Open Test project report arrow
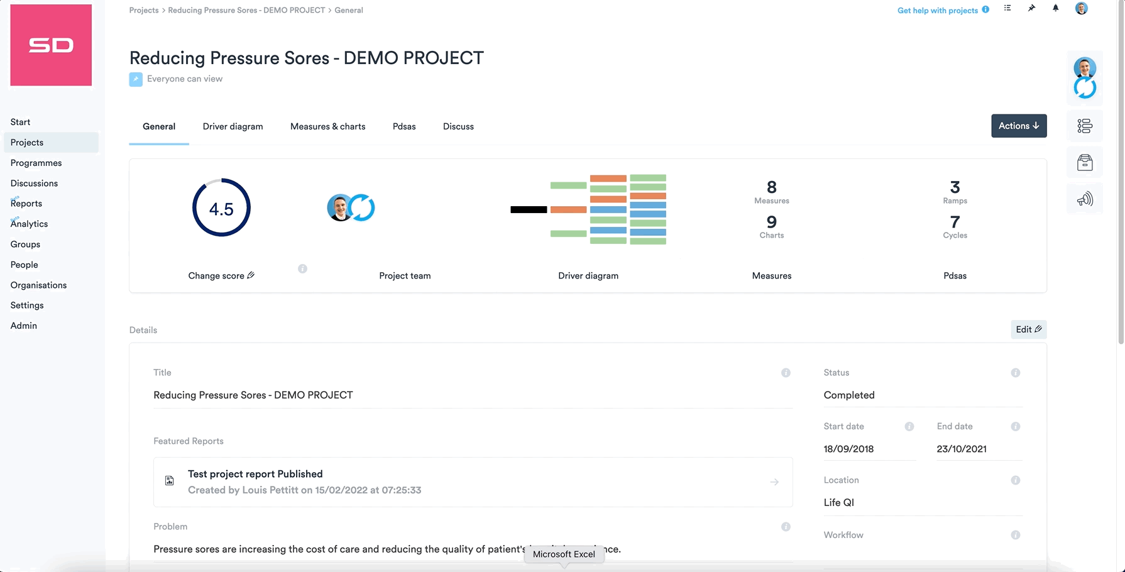 774,482
